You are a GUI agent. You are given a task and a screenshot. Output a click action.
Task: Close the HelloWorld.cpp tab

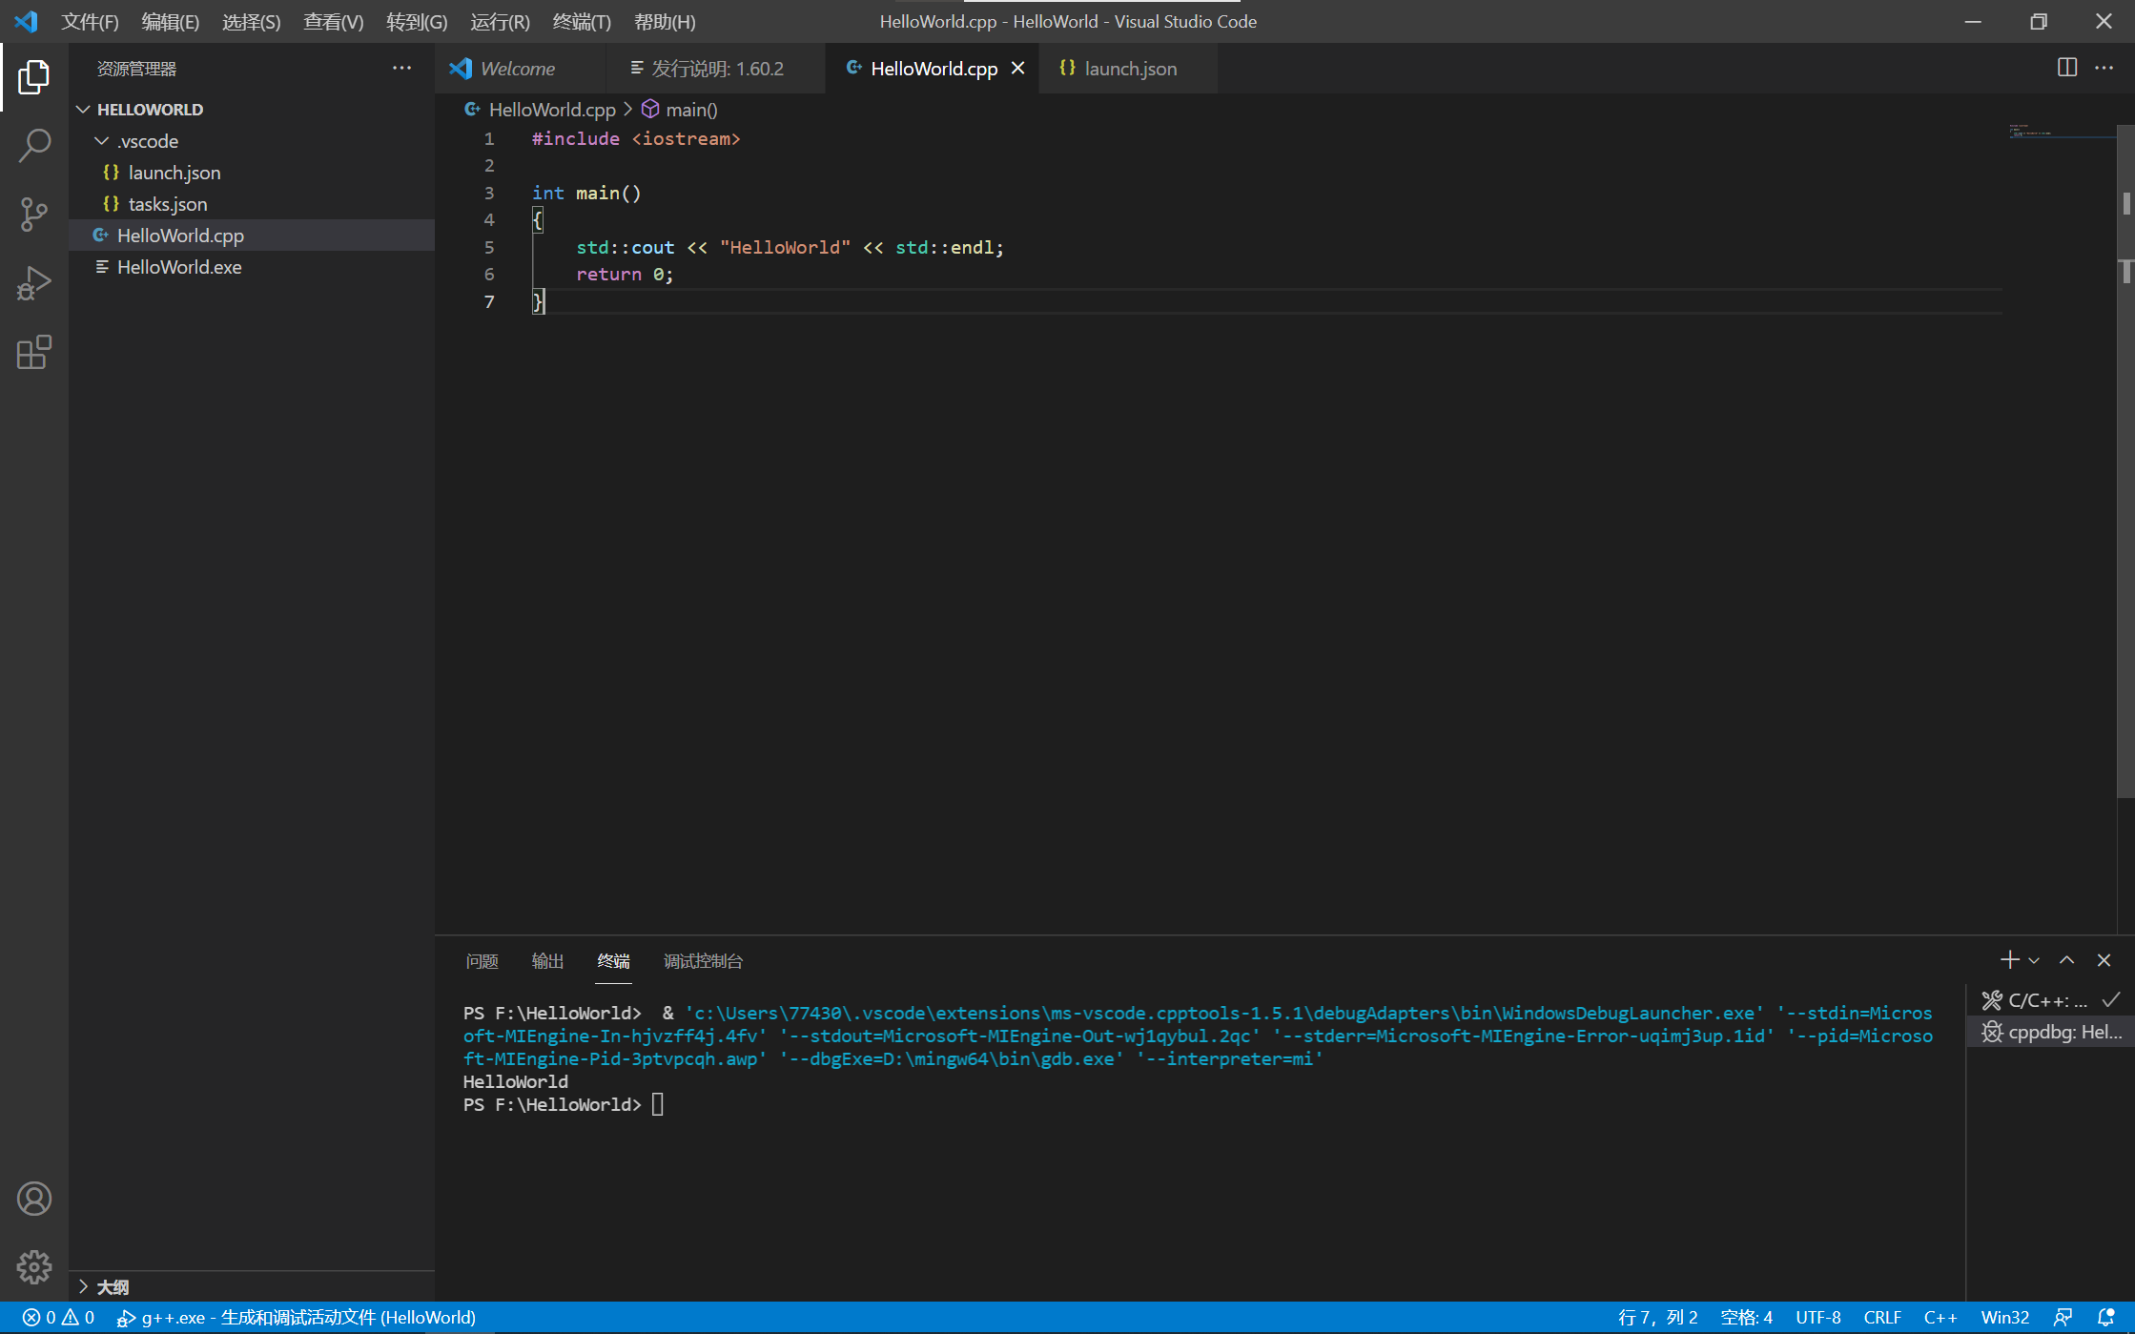(x=1018, y=68)
